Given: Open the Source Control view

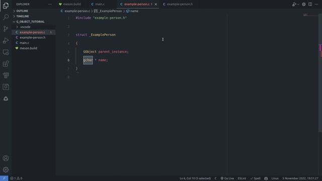Looking at the screenshot, I should coord(6,29).
